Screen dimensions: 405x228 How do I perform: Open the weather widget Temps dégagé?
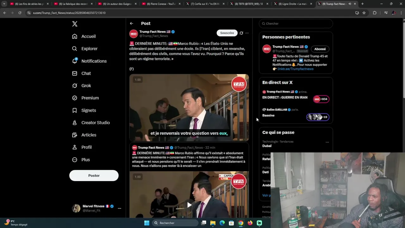[16, 223]
